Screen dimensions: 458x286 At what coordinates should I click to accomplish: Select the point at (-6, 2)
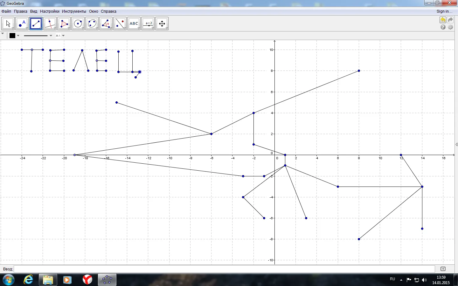tap(212, 134)
